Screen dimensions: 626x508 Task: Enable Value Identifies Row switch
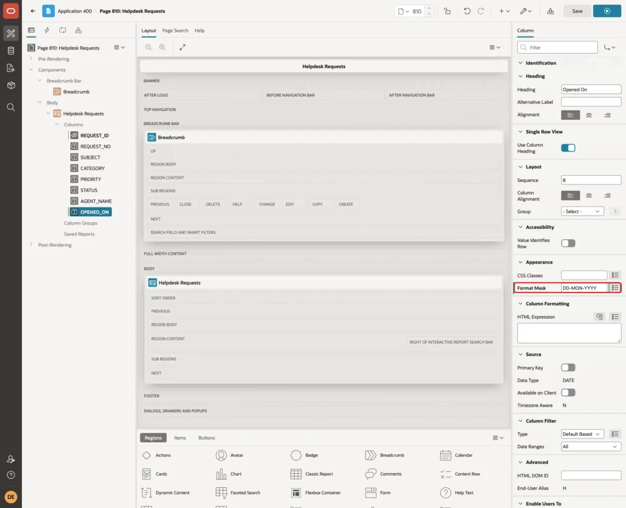point(568,243)
